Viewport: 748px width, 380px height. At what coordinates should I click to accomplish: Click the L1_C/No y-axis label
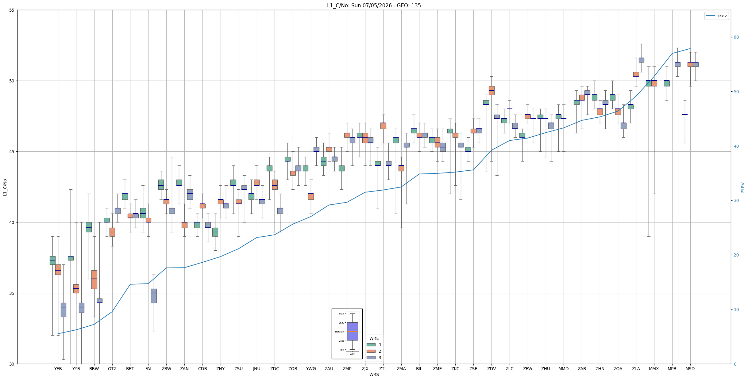5,187
